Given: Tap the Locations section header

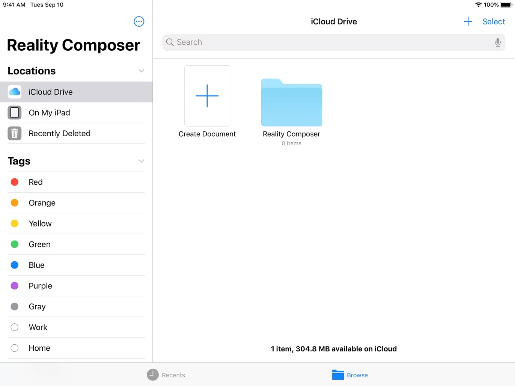Looking at the screenshot, I should tap(32, 71).
